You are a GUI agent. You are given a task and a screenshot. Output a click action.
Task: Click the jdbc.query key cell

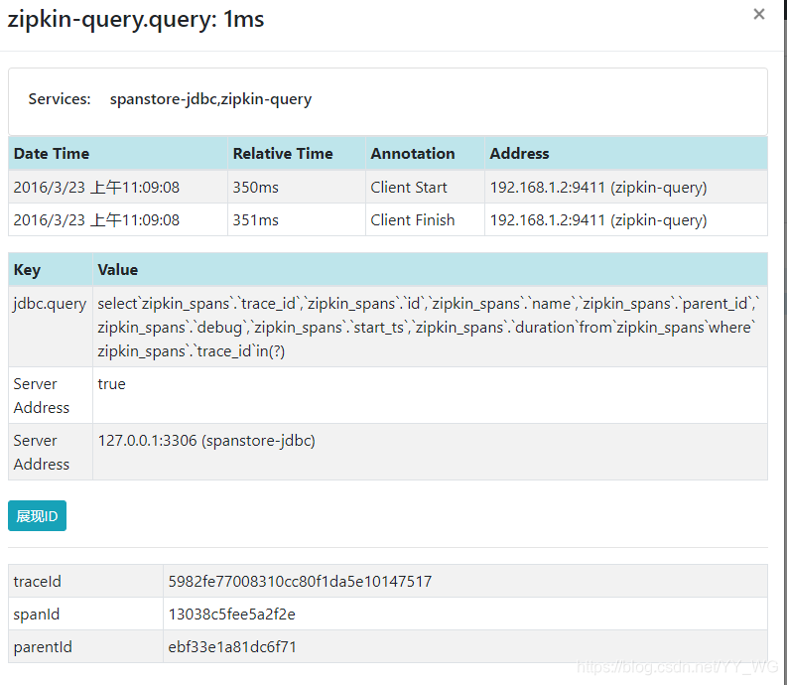(51, 327)
